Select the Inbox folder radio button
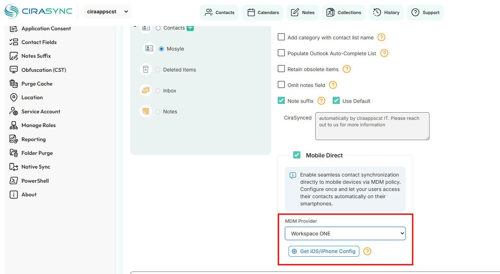The image size is (500, 274). pyautogui.click(x=158, y=91)
